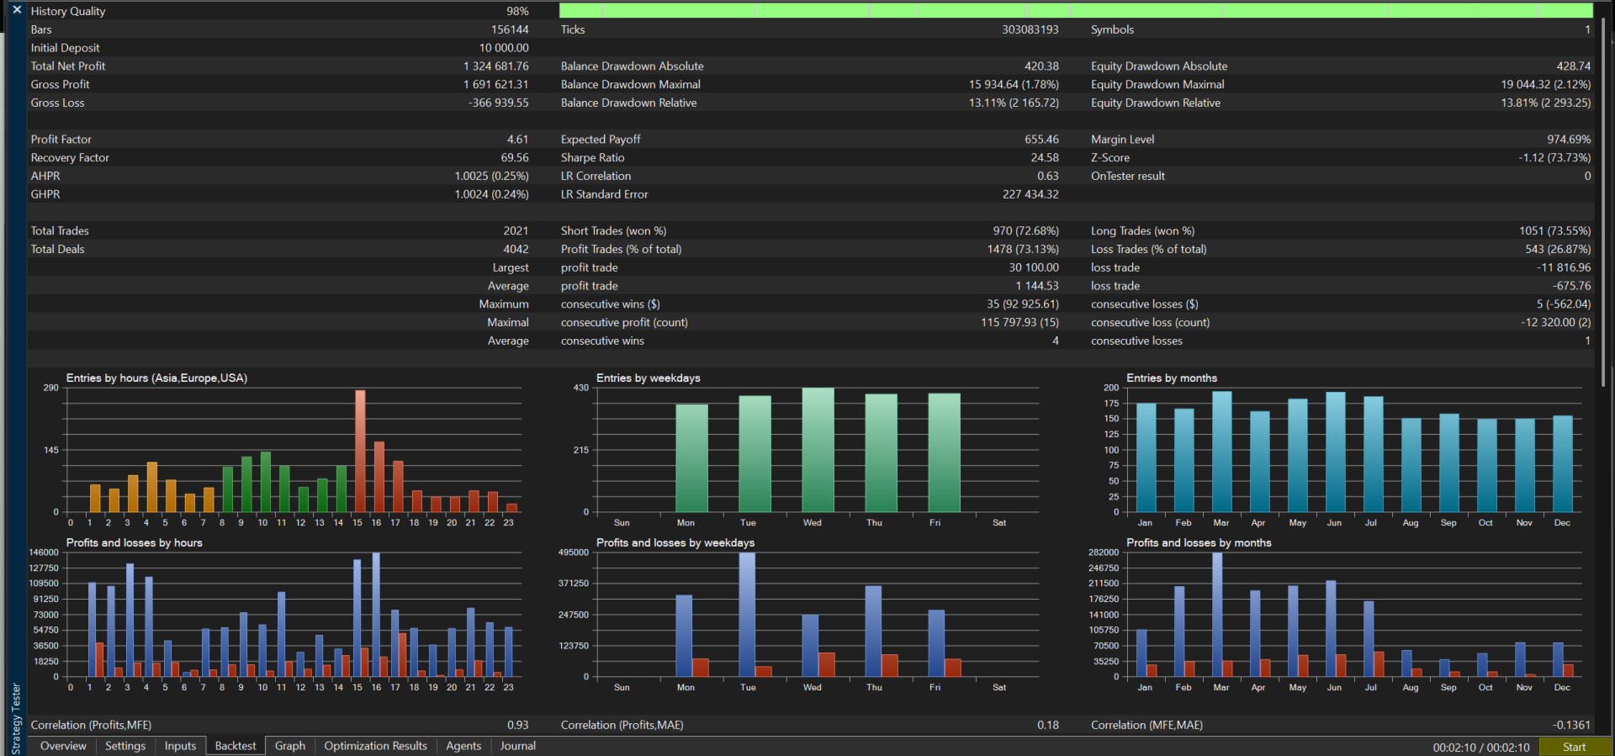The height and width of the screenshot is (756, 1615).
Task: Click the tallest red bar at hour 15
Action: 360,451
